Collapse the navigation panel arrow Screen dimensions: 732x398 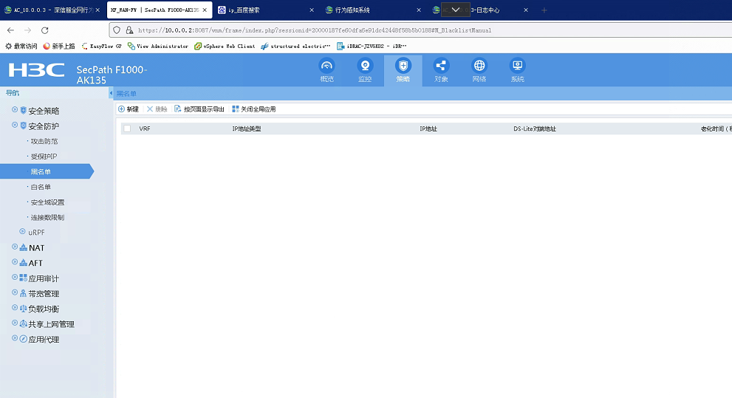pos(111,93)
